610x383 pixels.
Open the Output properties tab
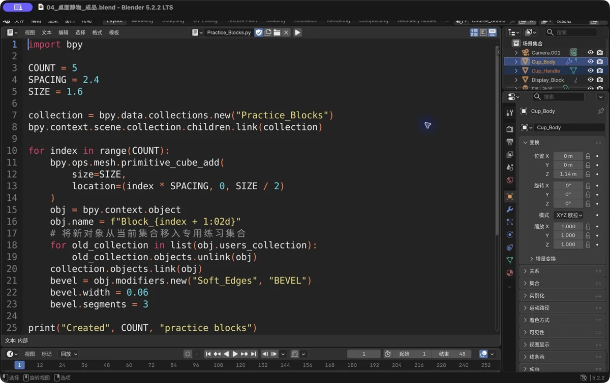(x=510, y=142)
